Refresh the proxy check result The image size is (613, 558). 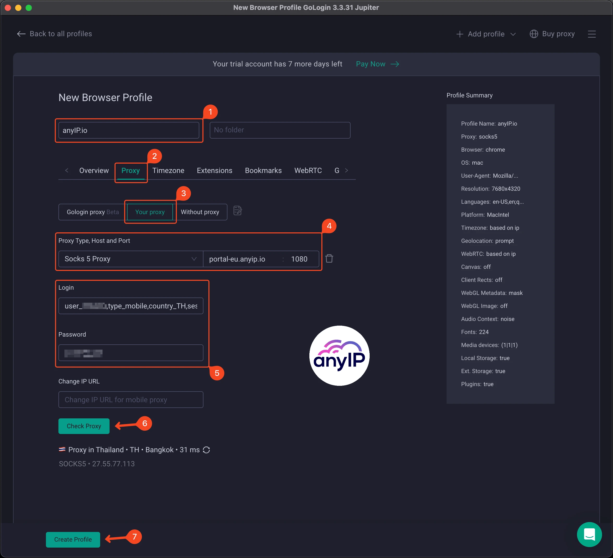click(206, 450)
